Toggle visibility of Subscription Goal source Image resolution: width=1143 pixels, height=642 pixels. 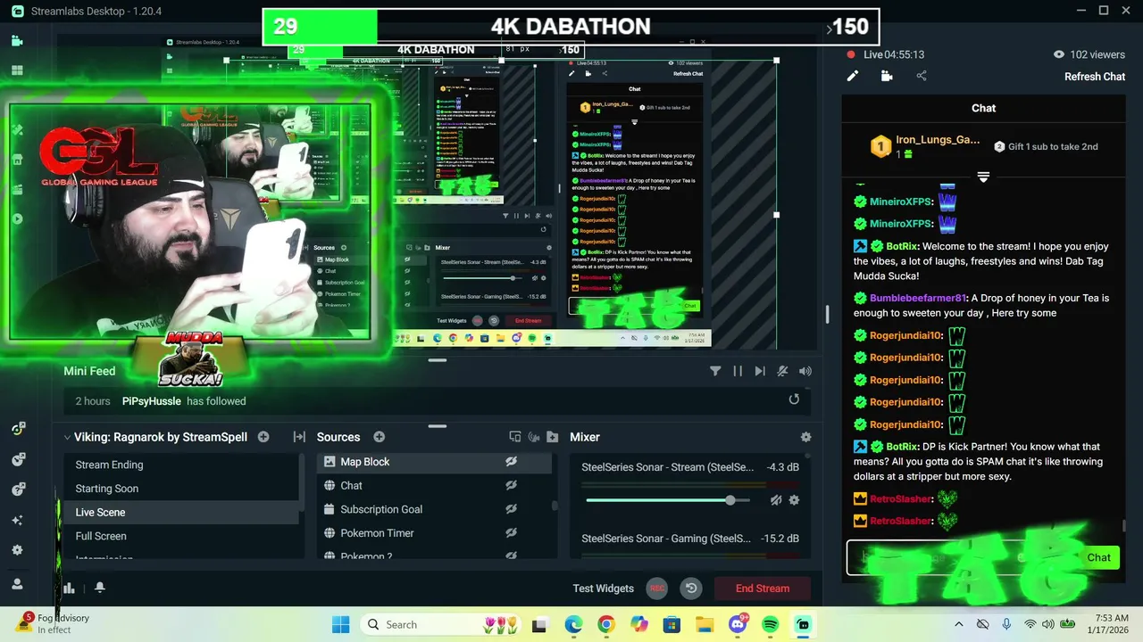click(x=511, y=509)
